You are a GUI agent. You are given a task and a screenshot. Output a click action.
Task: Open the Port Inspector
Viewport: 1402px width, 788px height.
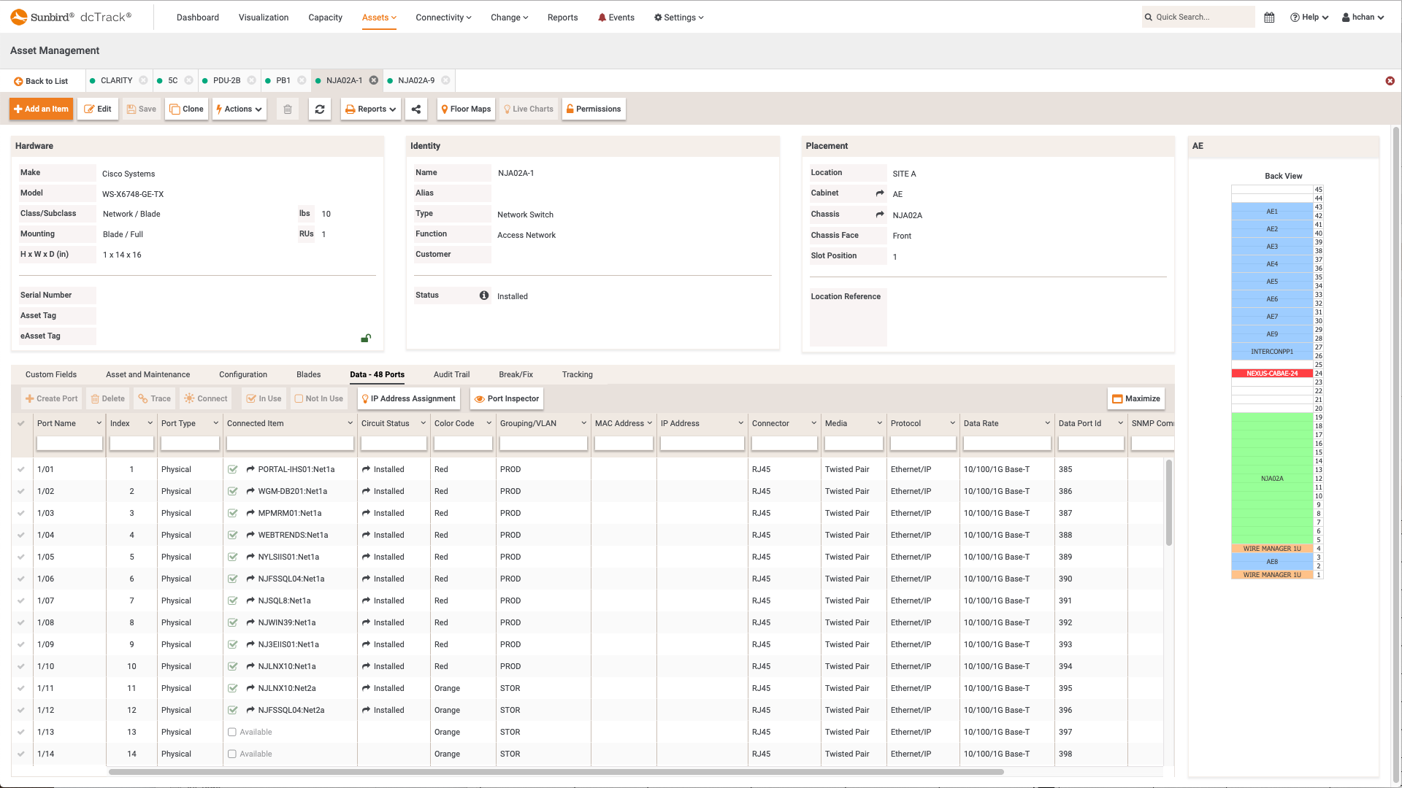[x=507, y=398]
